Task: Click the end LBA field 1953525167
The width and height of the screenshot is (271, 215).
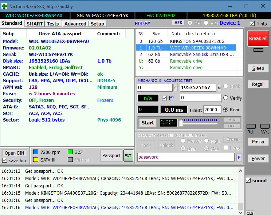Action: [198, 88]
